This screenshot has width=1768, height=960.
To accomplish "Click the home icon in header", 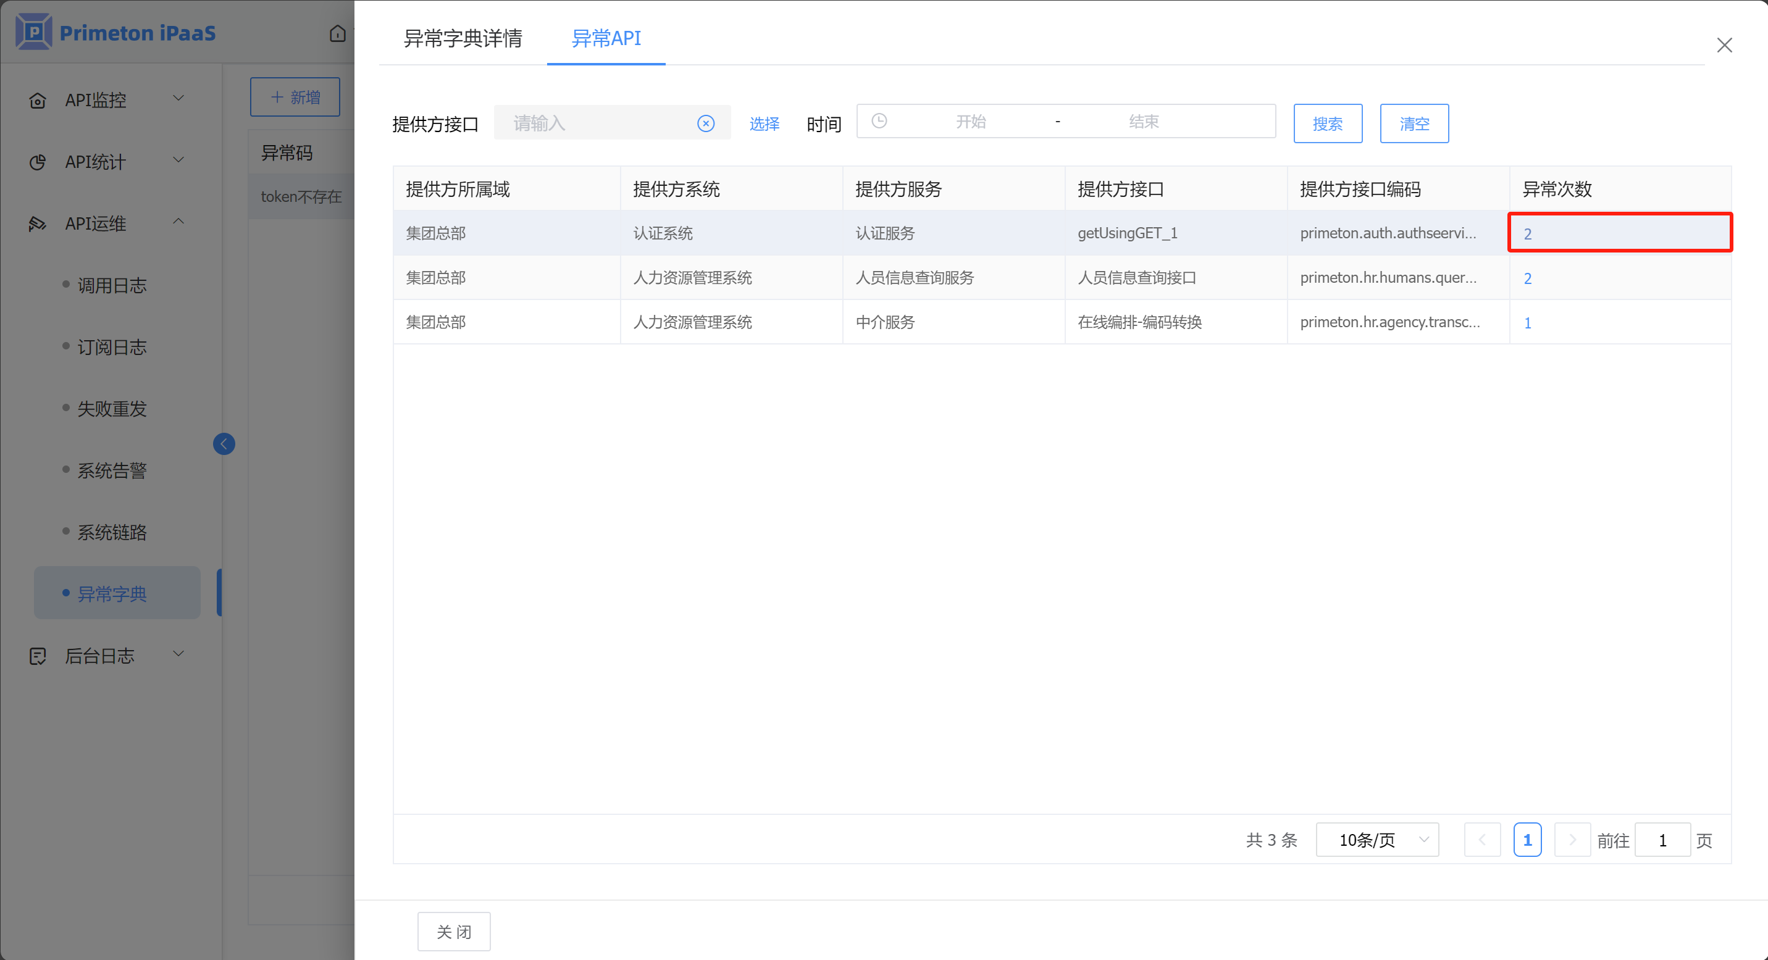I will pyautogui.click(x=337, y=33).
